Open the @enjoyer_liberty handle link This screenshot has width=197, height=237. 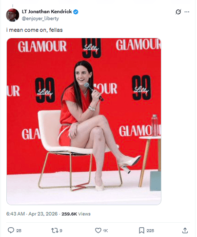[x=40, y=19]
